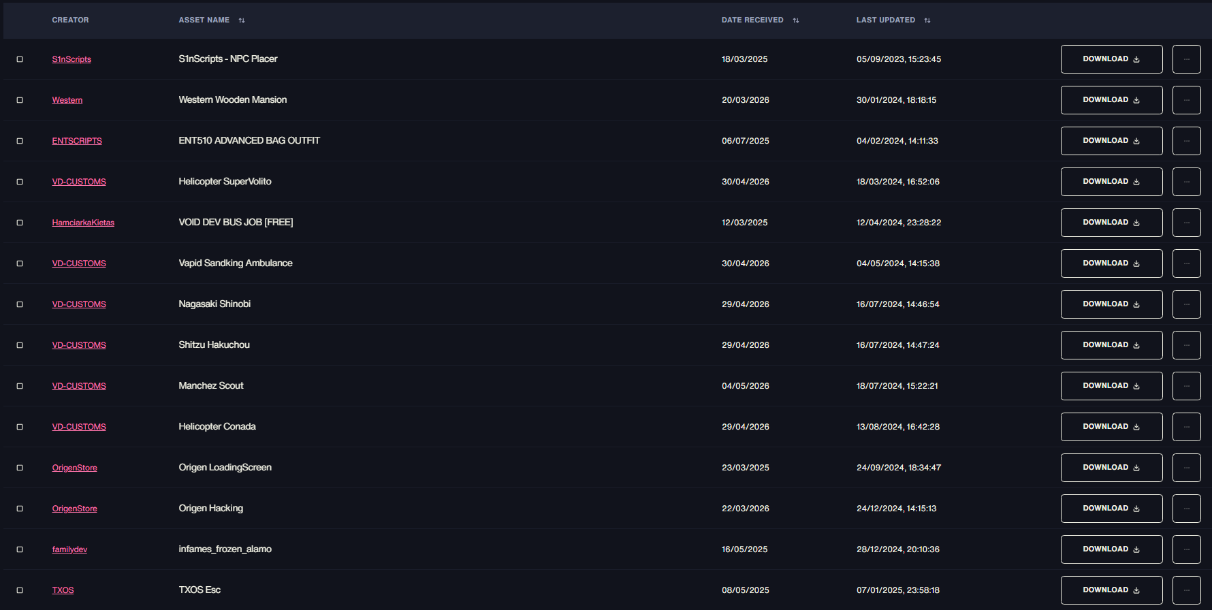Expand options menu for VOID DEV BUS JOB

pos(1186,223)
